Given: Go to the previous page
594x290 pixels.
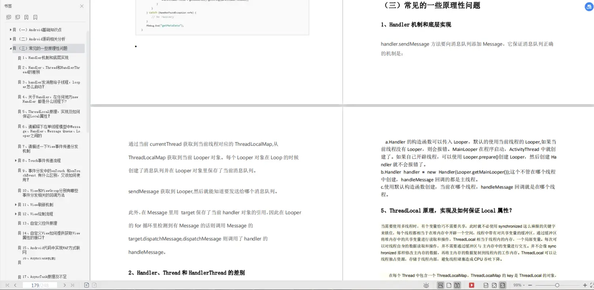Looking at the screenshot, I should tap(15, 285).
